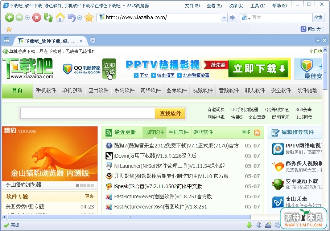Open the address bar URL history dropdown

[224, 17]
